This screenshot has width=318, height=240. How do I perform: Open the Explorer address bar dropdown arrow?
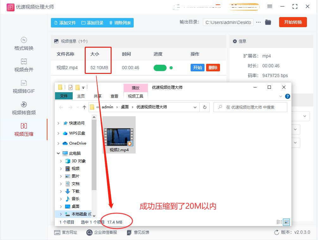(x=195, y=107)
